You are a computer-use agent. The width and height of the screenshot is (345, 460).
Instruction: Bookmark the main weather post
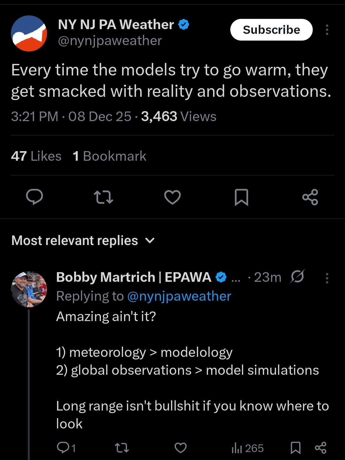pyautogui.click(x=241, y=197)
